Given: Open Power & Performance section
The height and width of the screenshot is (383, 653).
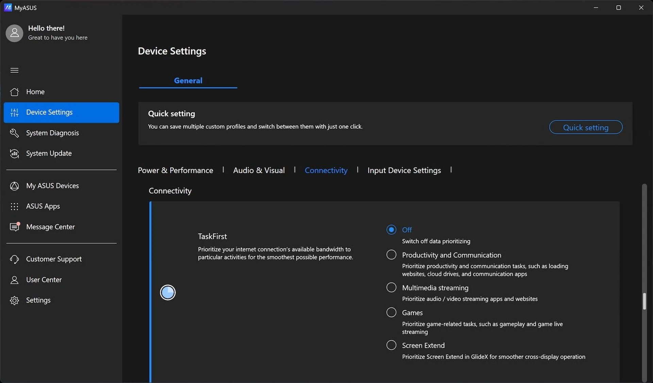Looking at the screenshot, I should pyautogui.click(x=175, y=170).
